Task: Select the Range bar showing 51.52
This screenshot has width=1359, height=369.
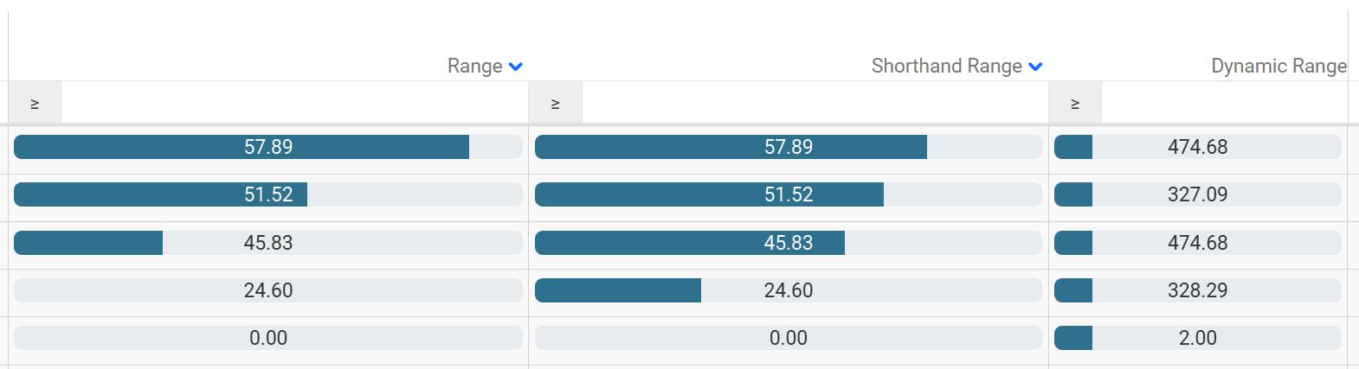Action: (268, 194)
